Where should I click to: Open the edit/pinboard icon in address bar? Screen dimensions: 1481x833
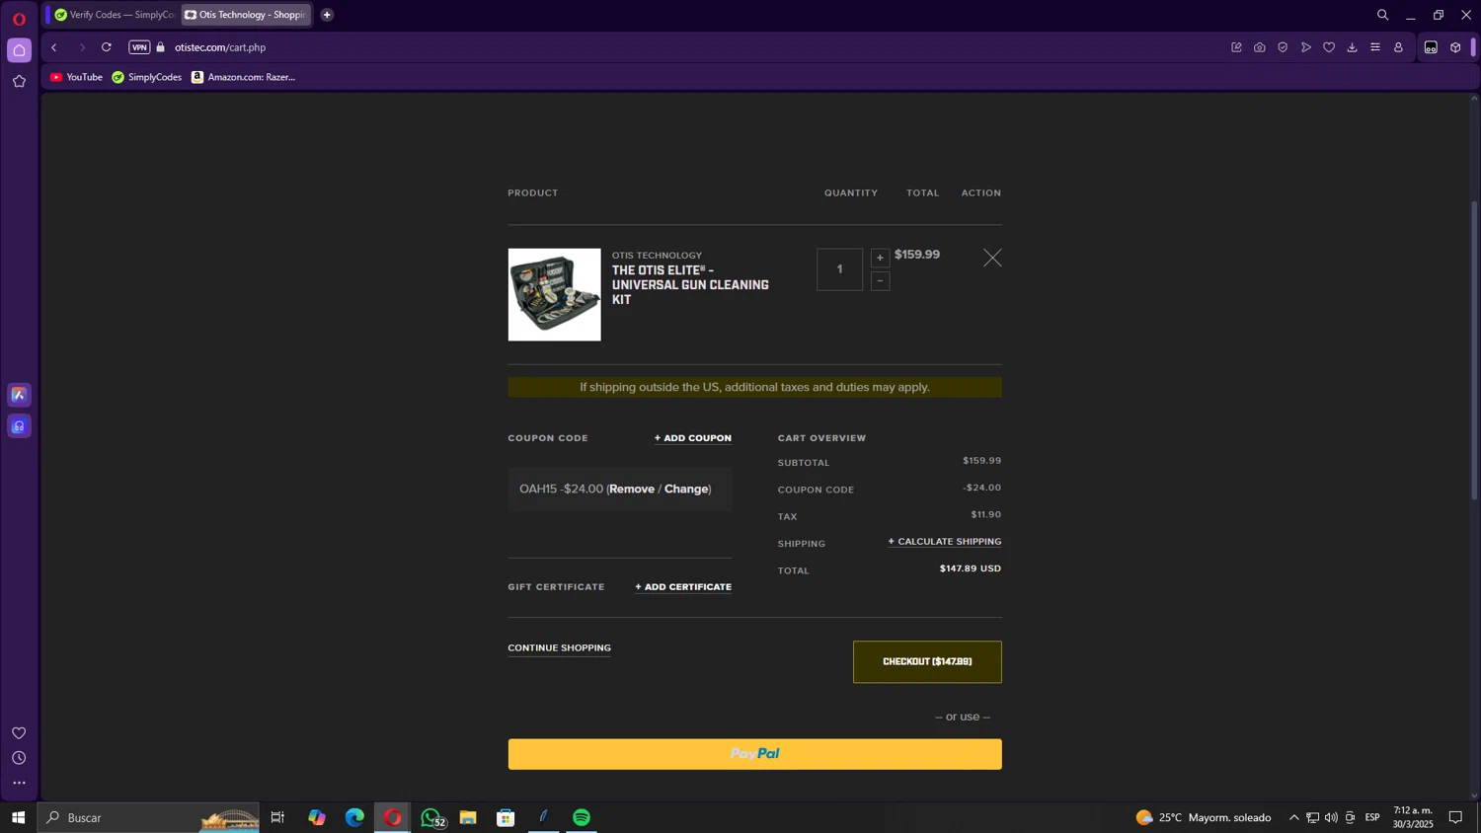1236,47
